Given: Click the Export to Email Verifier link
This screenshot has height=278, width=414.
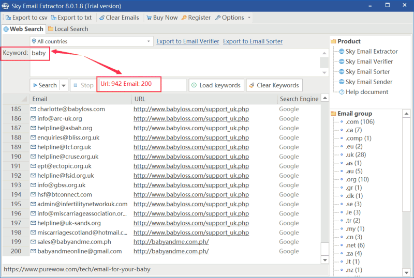Looking at the screenshot, I should (187, 41).
